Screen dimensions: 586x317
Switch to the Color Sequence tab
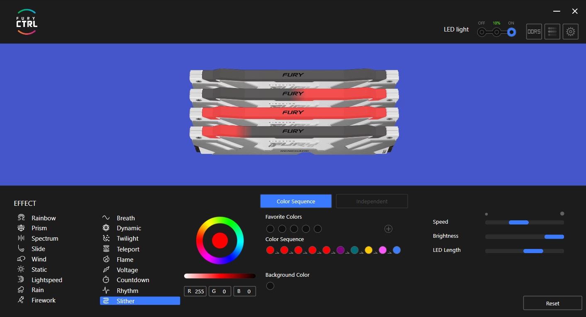point(296,201)
